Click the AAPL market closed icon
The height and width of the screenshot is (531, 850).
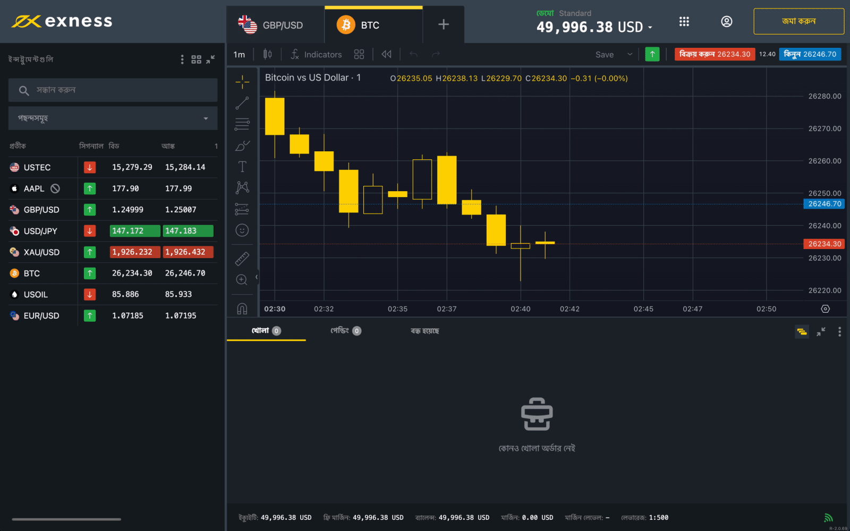coord(55,189)
